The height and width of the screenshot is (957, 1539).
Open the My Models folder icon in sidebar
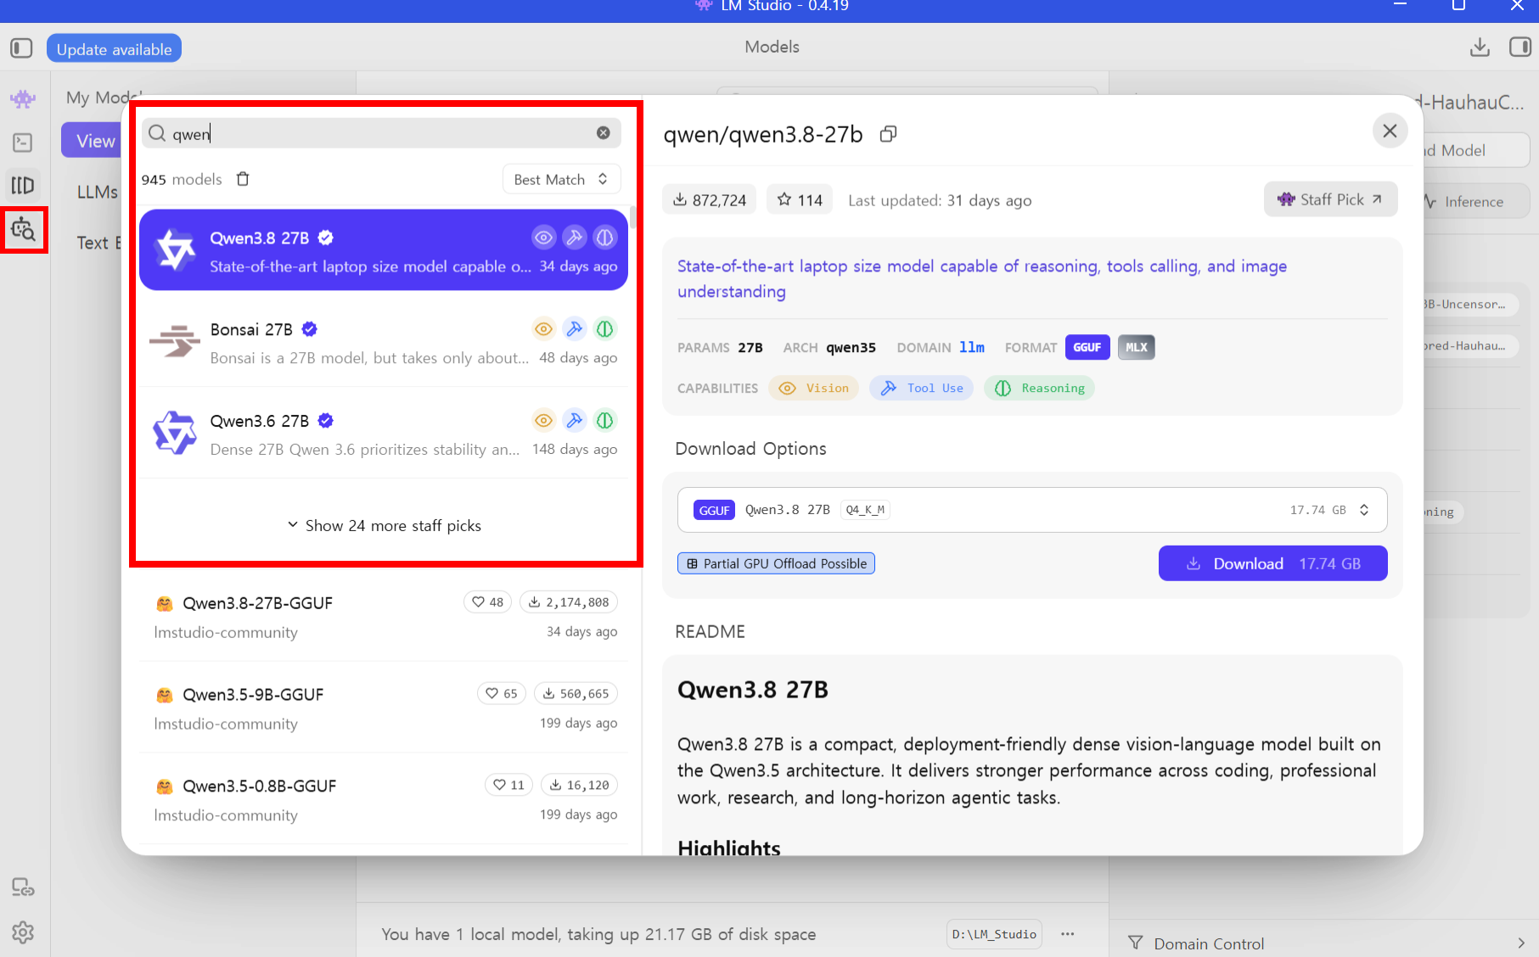pyautogui.click(x=23, y=185)
